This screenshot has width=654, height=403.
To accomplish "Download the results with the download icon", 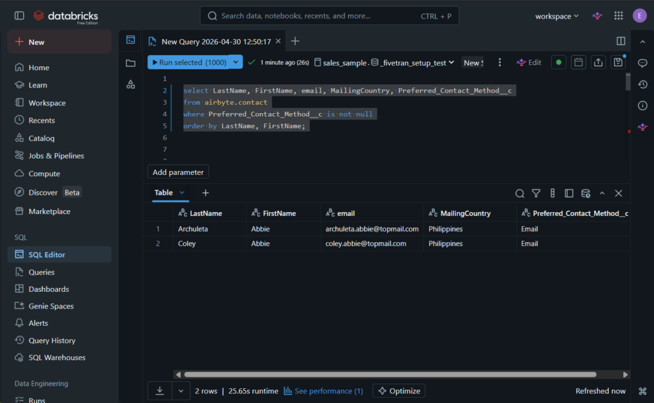I will click(160, 391).
